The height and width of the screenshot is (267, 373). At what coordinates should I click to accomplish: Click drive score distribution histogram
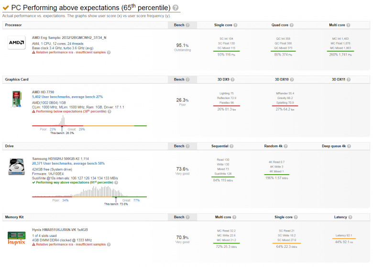(89, 191)
